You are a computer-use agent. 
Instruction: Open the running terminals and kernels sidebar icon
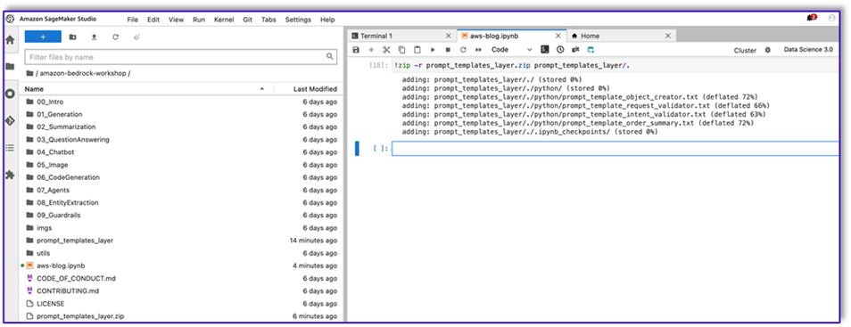point(10,94)
